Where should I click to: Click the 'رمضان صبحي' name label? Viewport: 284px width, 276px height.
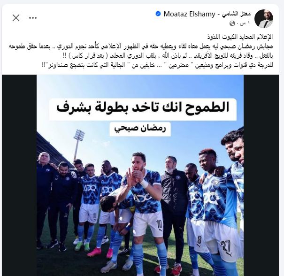click(x=140, y=129)
